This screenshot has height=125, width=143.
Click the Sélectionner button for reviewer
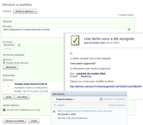click(x=11, y=67)
